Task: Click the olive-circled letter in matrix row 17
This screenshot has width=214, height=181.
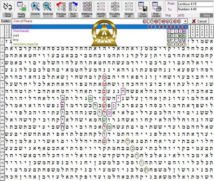Action: [x=137, y=156]
